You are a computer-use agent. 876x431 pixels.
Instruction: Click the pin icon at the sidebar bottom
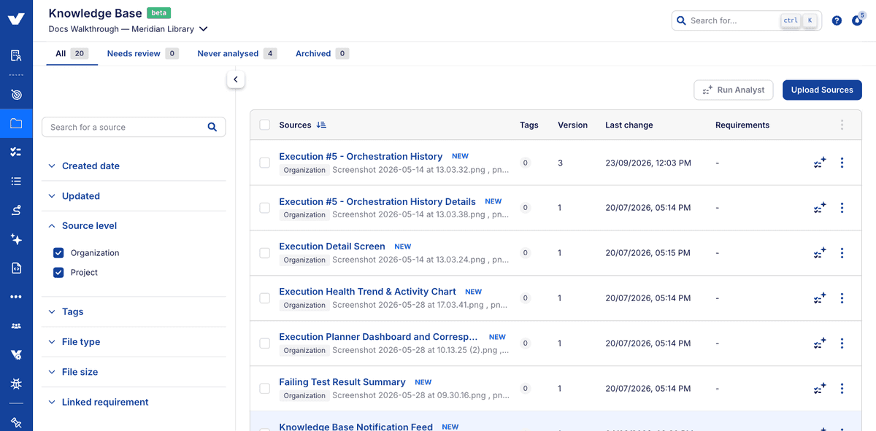tap(16, 422)
